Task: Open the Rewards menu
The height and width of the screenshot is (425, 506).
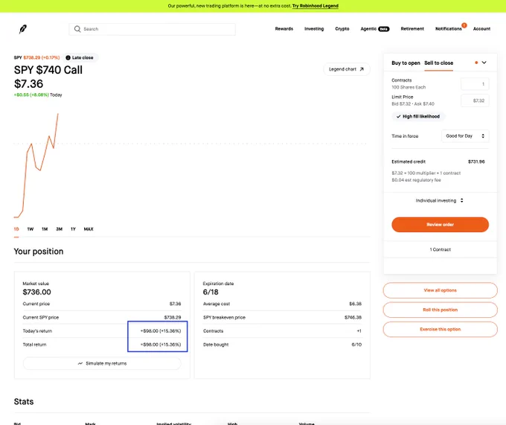Action: pyautogui.click(x=284, y=29)
